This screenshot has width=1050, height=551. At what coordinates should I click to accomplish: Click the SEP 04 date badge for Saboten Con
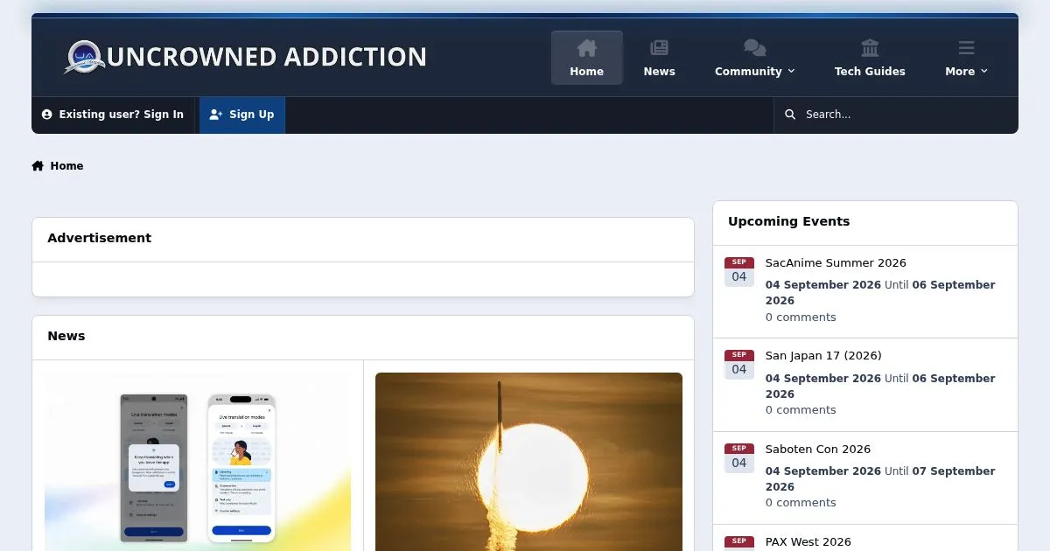pos(739,457)
